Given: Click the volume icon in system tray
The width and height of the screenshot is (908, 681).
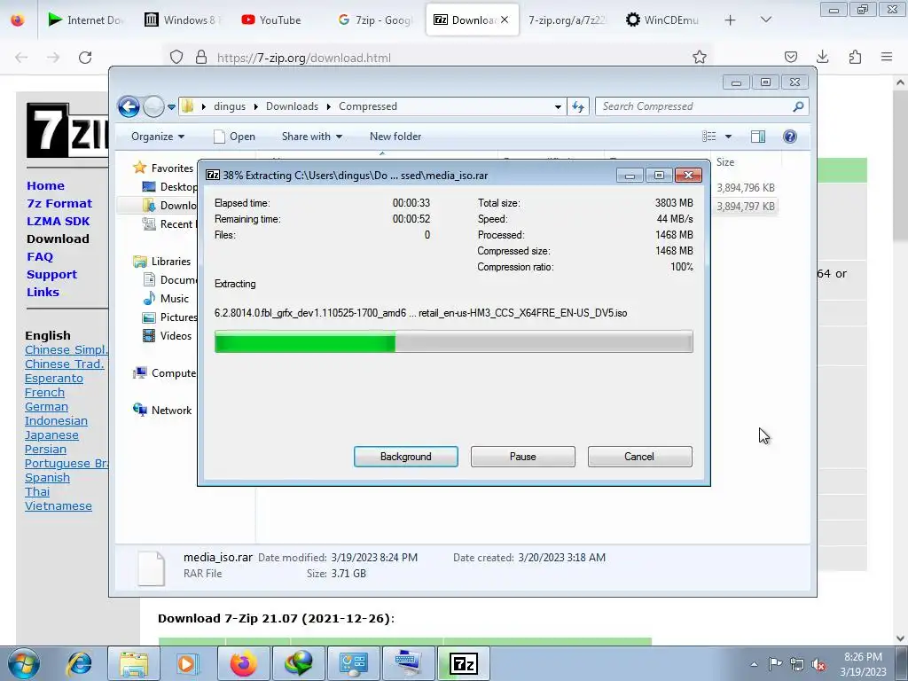Looking at the screenshot, I should (818, 664).
